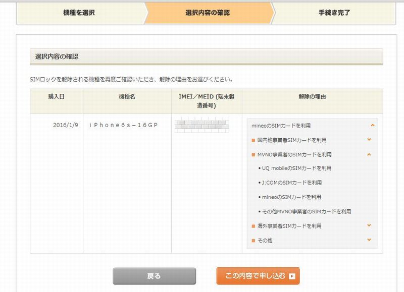The width and height of the screenshot is (404, 292).
Task: Collapse the top selected mineoのSIMカードを利用 chevron
Action: point(372,125)
